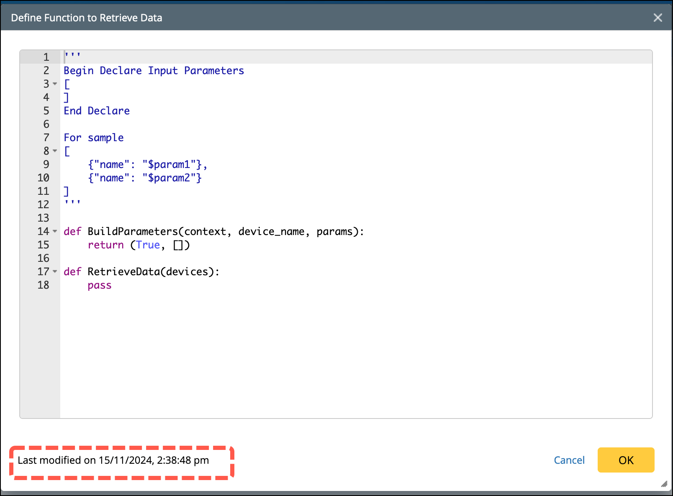Click line number 6 in the gutter
673x496 pixels.
click(x=46, y=124)
